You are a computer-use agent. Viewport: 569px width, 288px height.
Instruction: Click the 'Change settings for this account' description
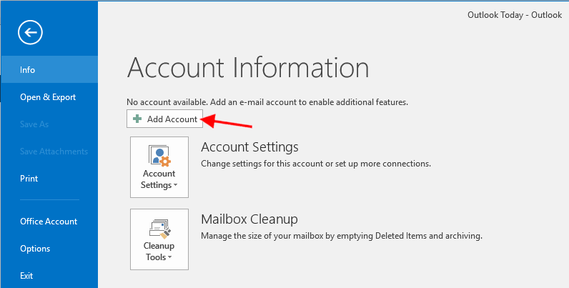pyautogui.click(x=316, y=164)
